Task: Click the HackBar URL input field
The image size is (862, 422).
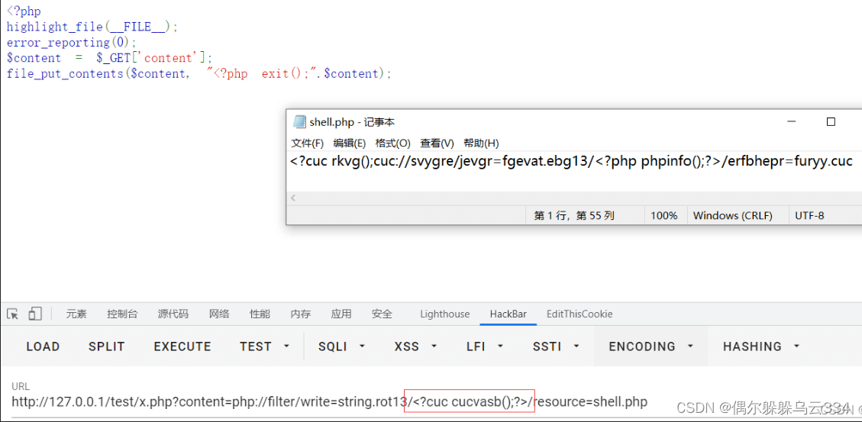Action: click(431, 401)
